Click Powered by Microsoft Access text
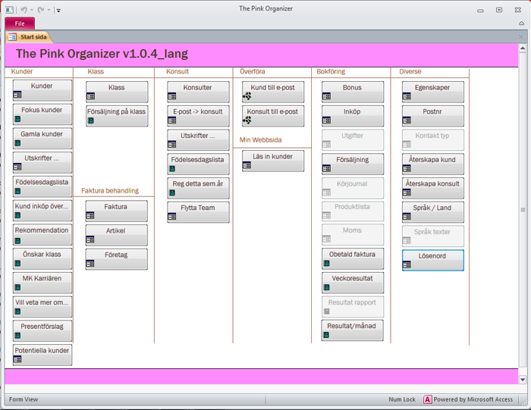 473,399
